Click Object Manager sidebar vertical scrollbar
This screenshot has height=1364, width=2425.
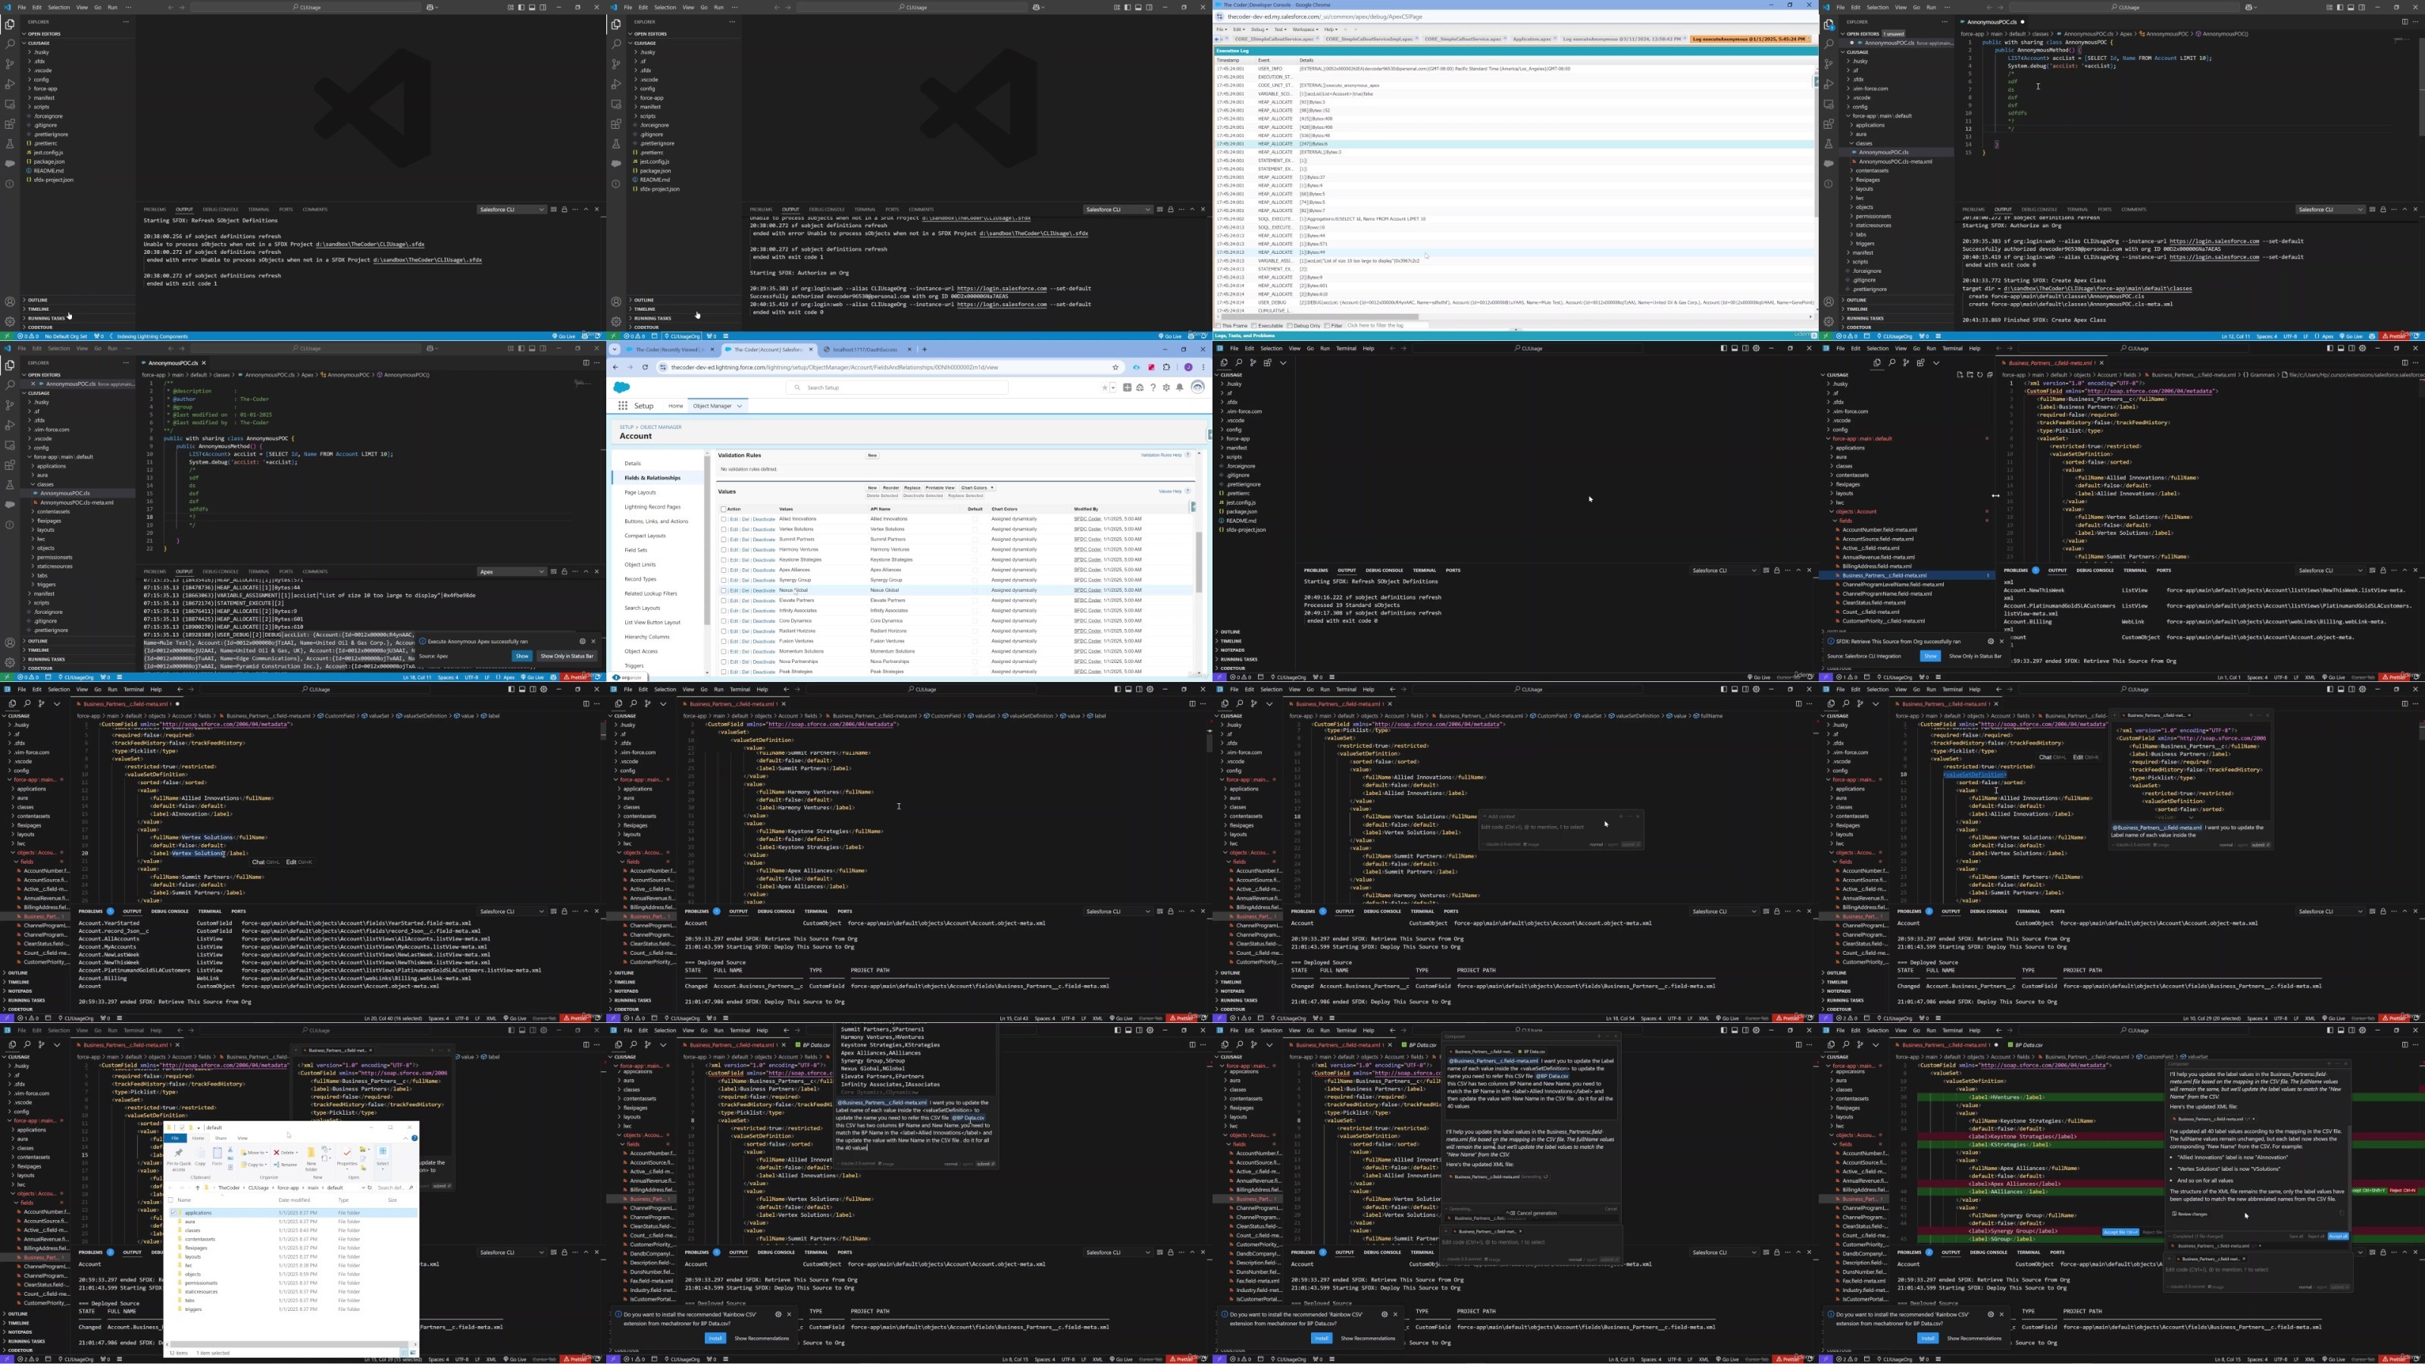(707, 541)
